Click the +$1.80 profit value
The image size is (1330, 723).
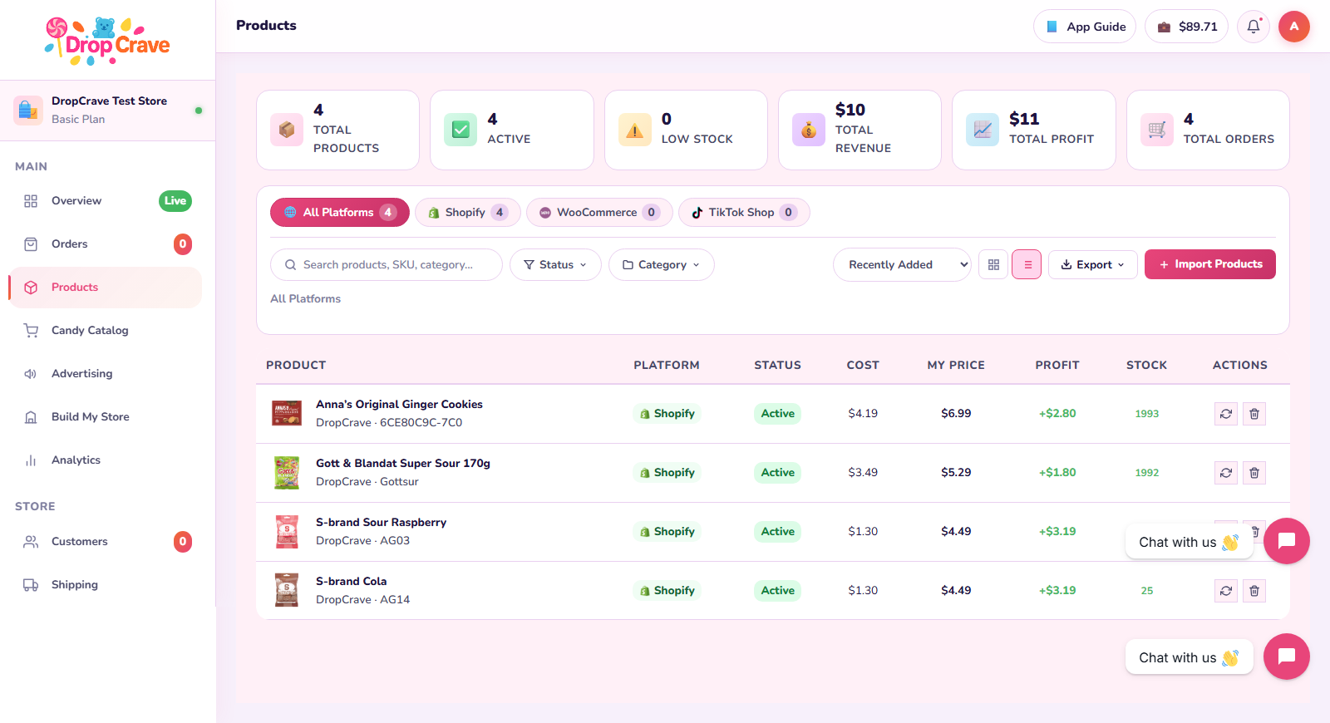1057,472
